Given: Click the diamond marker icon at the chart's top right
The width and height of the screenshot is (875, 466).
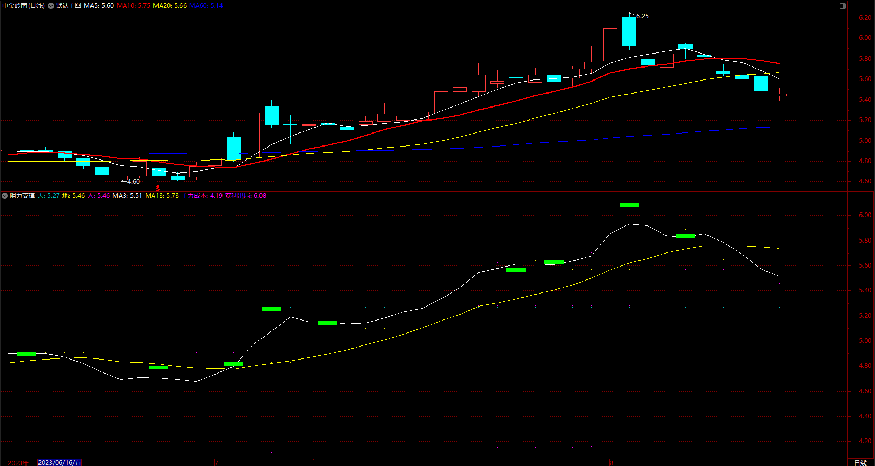Looking at the screenshot, I should (x=833, y=6).
